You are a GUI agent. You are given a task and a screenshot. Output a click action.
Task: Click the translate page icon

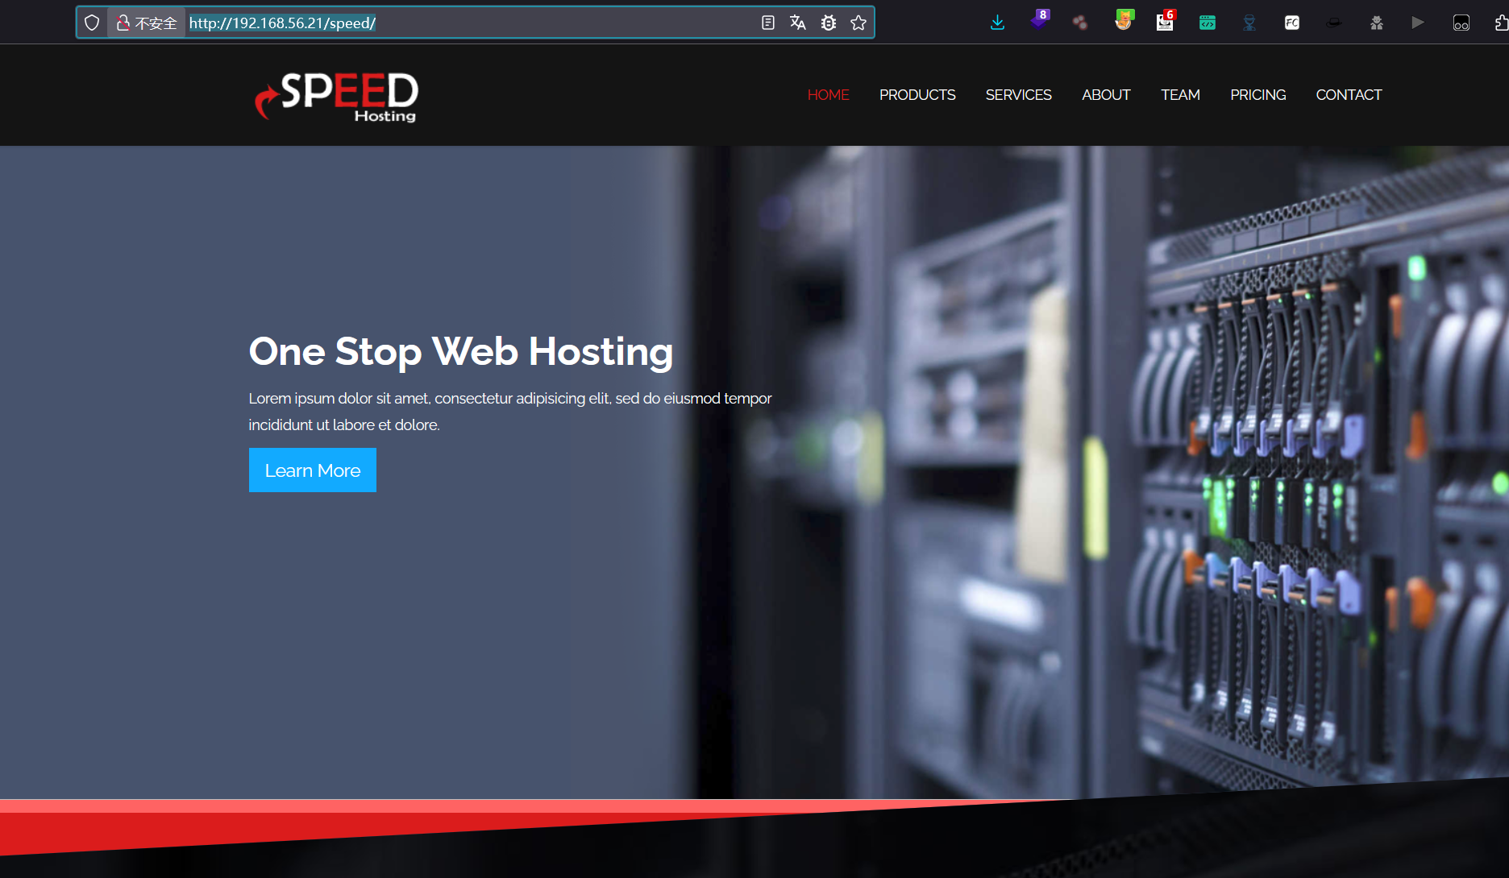[798, 23]
